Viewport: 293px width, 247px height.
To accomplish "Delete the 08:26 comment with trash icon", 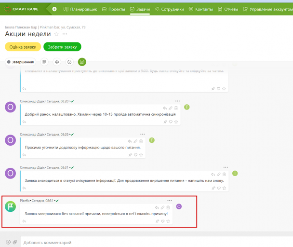I will click(141, 141).
